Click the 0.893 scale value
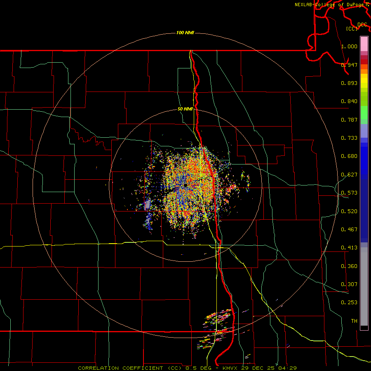This screenshot has width=371, height=371. click(349, 83)
